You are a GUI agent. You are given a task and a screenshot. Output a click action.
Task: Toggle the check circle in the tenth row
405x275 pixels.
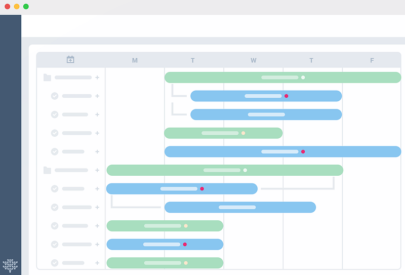[x=55, y=244]
